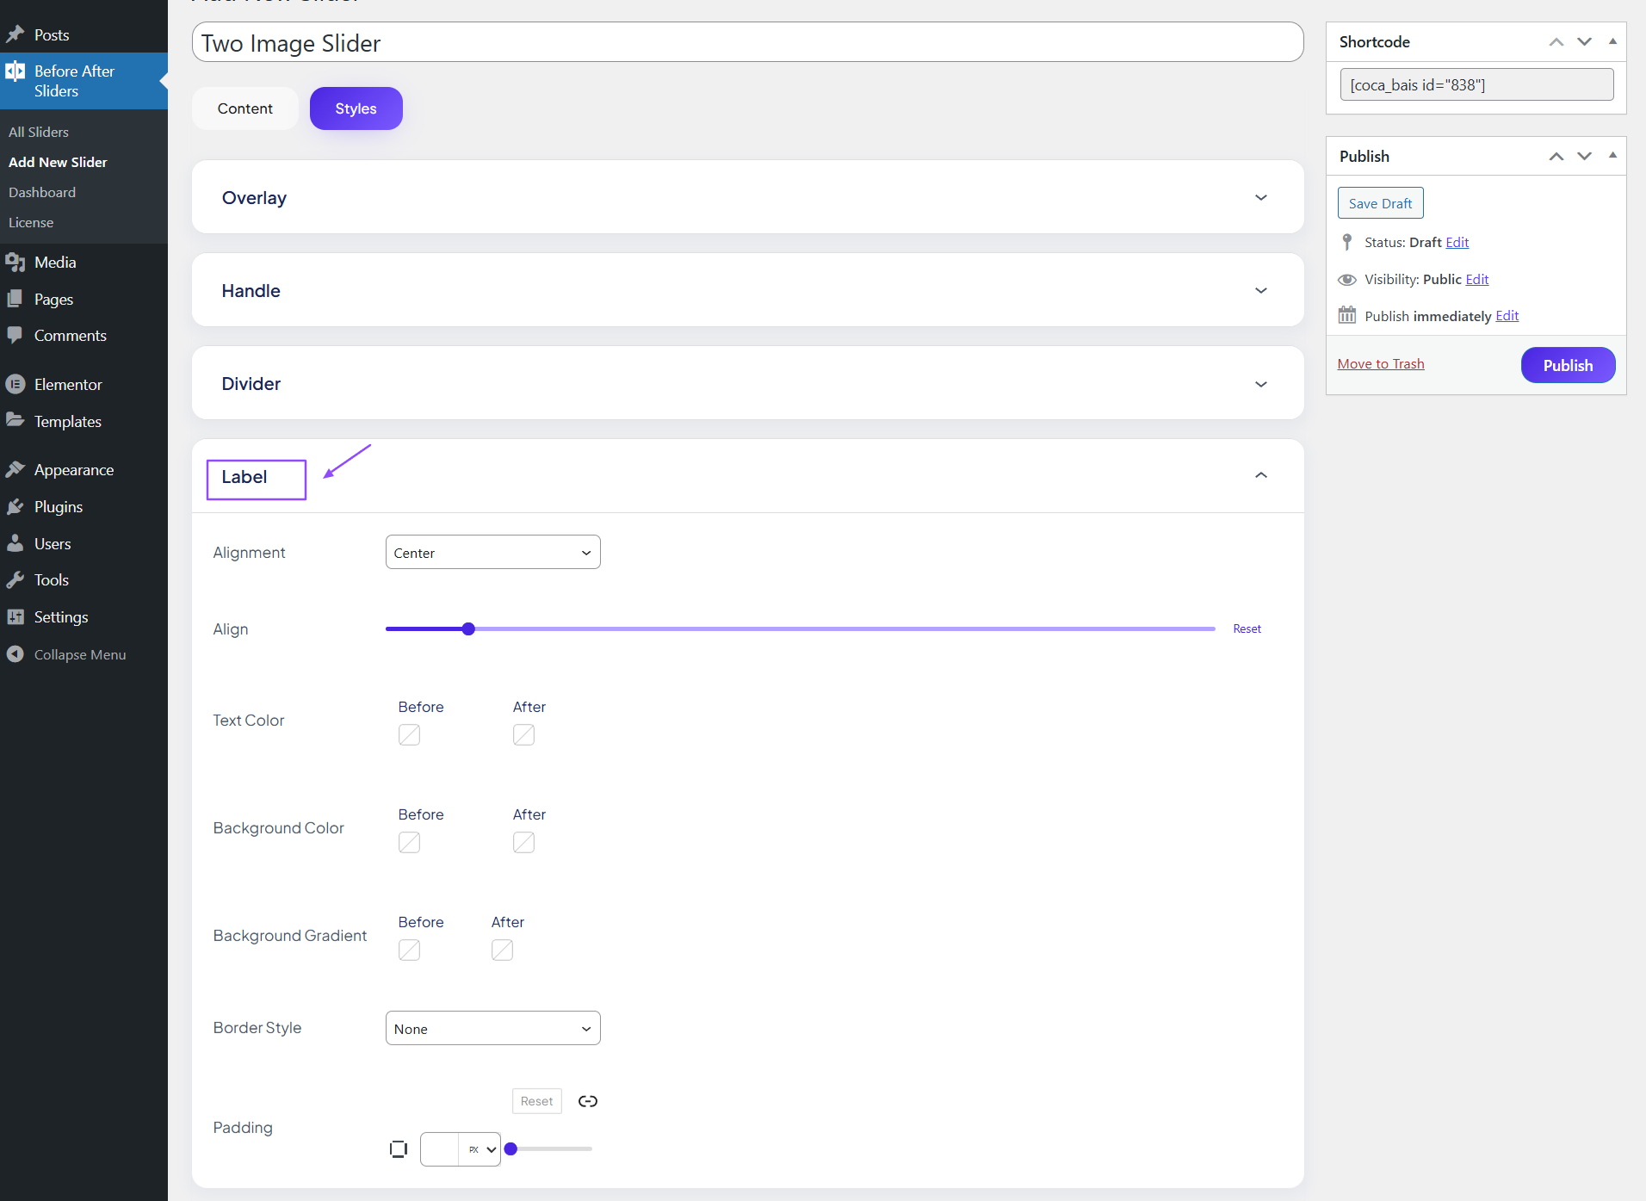The width and height of the screenshot is (1646, 1201).
Task: Move Shortcode box down arrow
Action: coord(1585,42)
